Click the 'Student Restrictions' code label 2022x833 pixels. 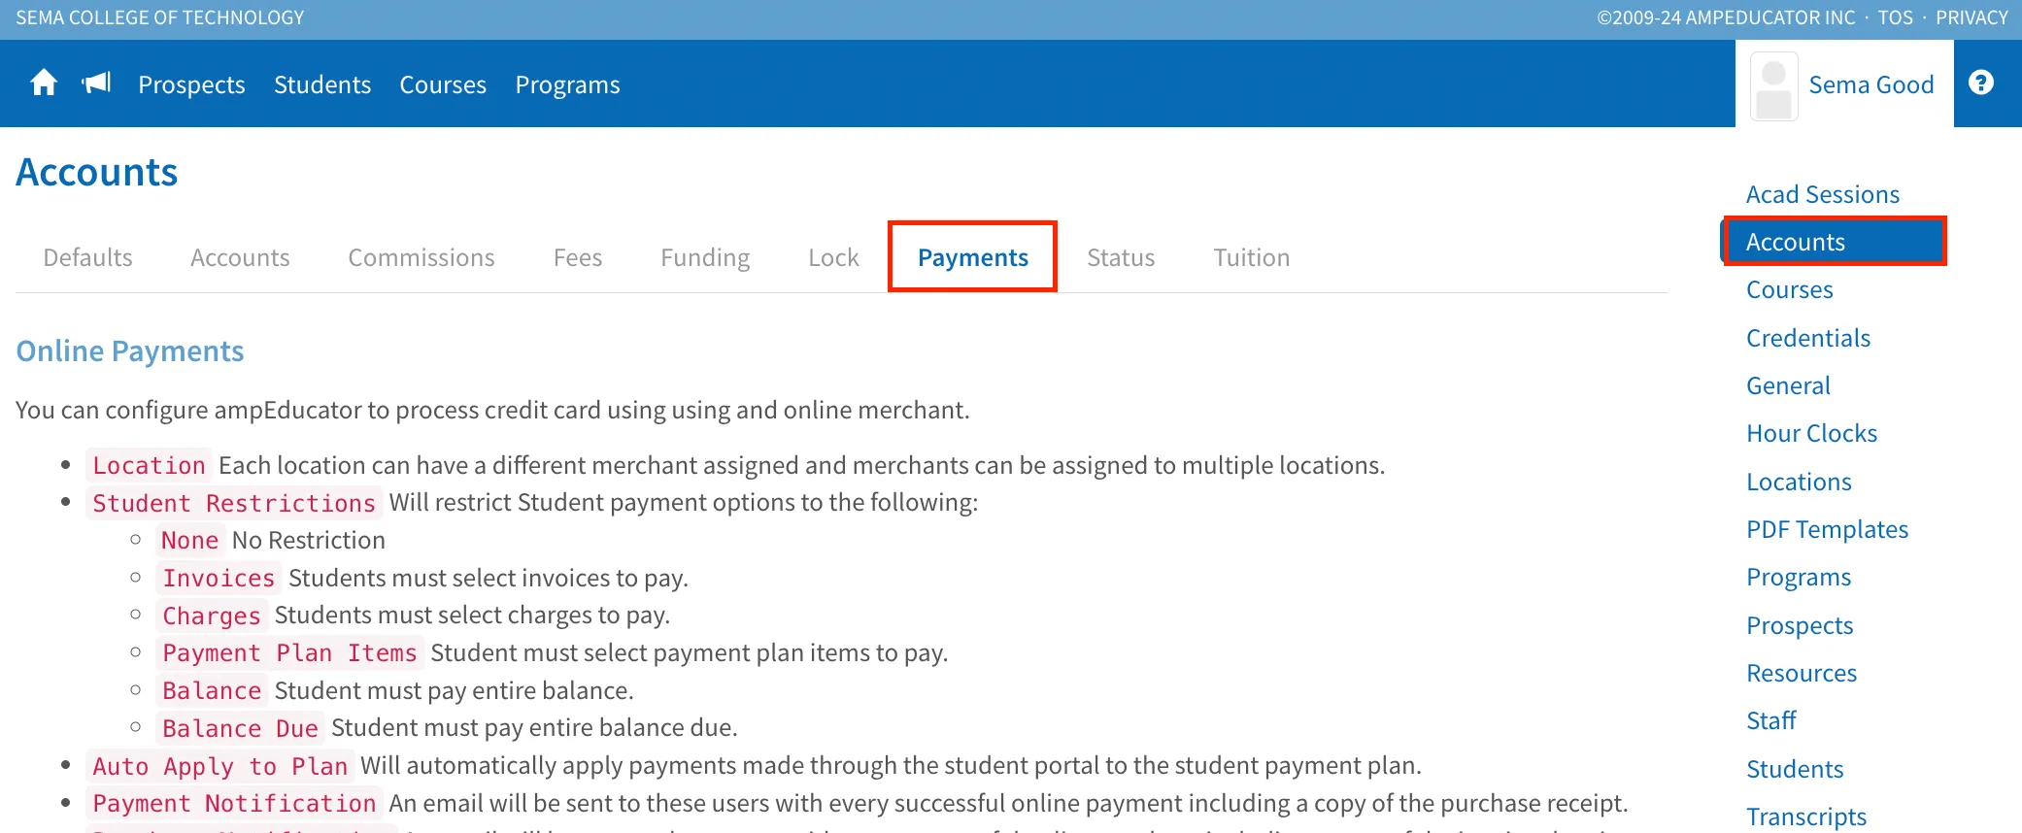(x=234, y=503)
